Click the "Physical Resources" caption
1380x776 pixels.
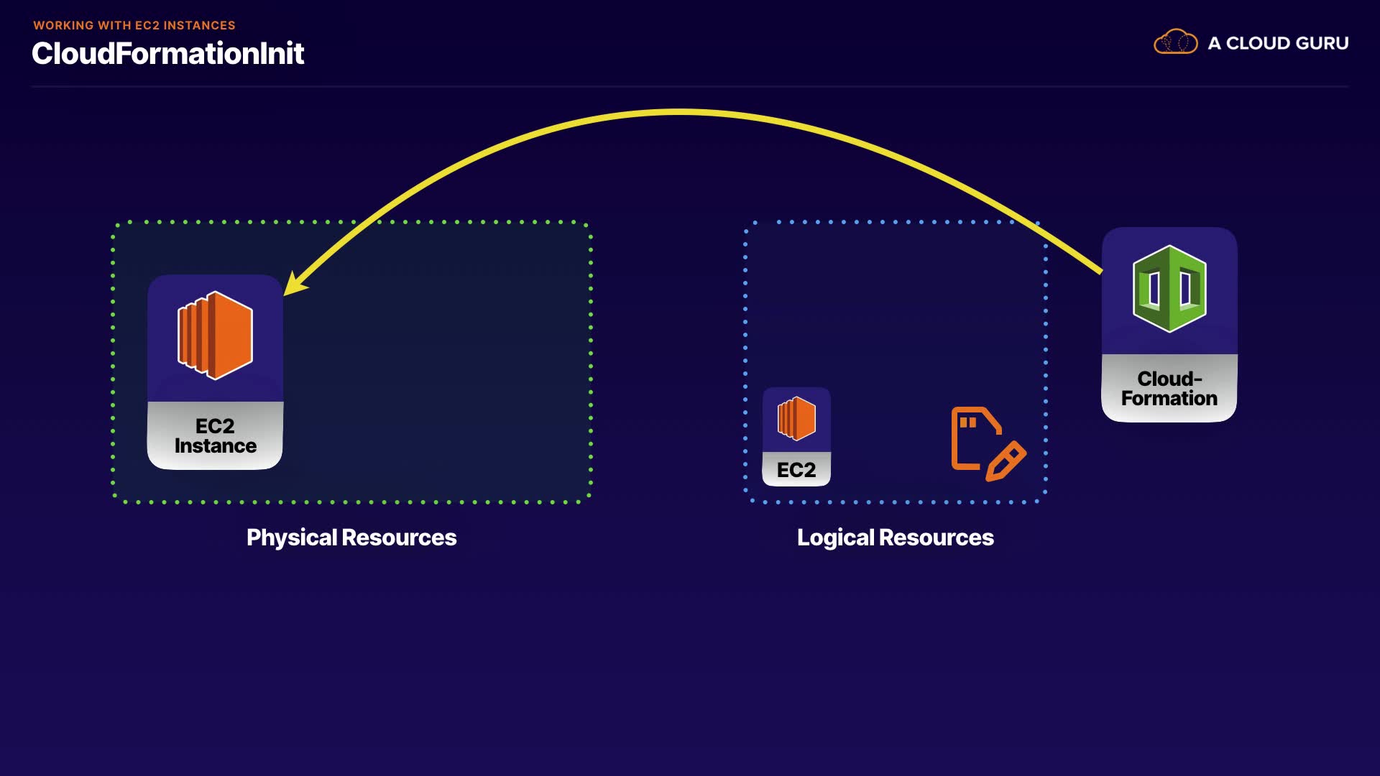pos(351,537)
